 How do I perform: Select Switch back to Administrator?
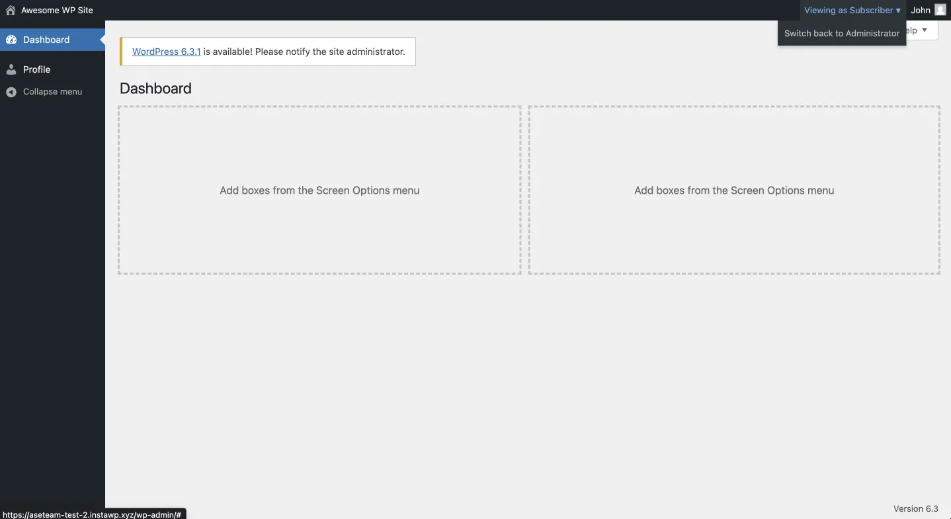click(x=842, y=33)
